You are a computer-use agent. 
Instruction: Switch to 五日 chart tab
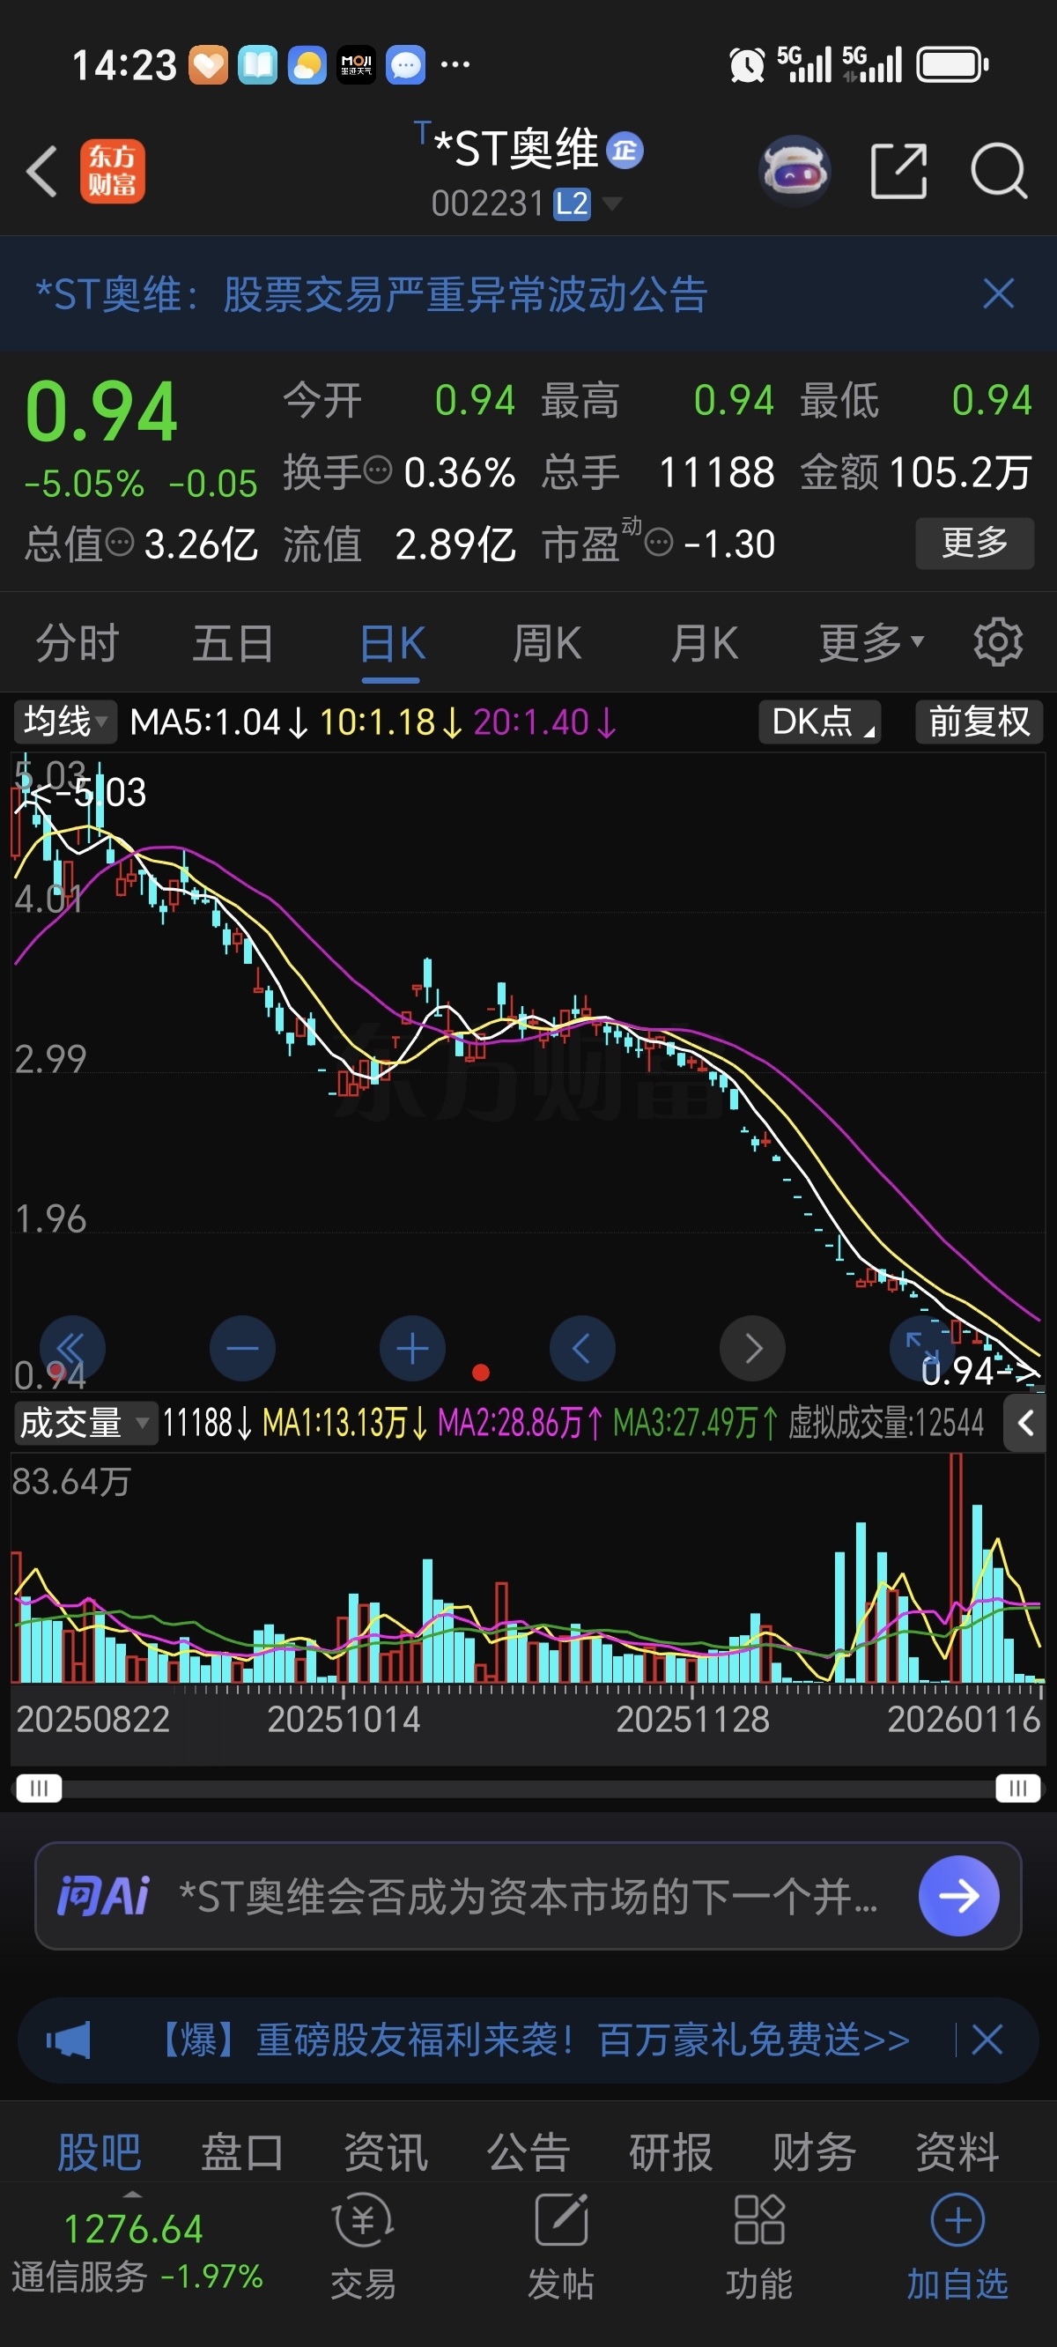(233, 643)
